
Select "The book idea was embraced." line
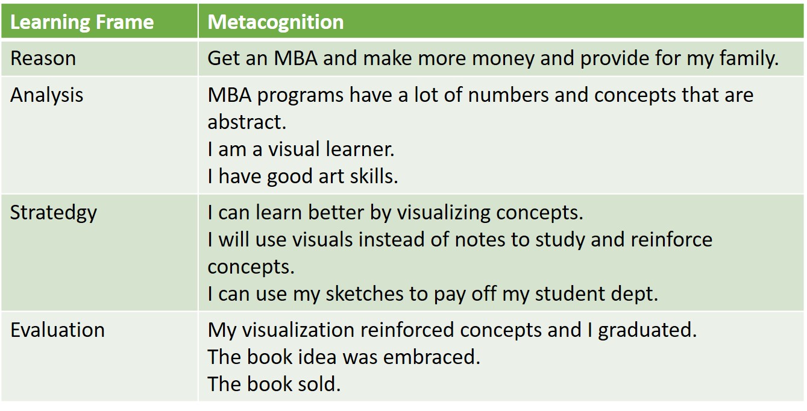point(344,357)
